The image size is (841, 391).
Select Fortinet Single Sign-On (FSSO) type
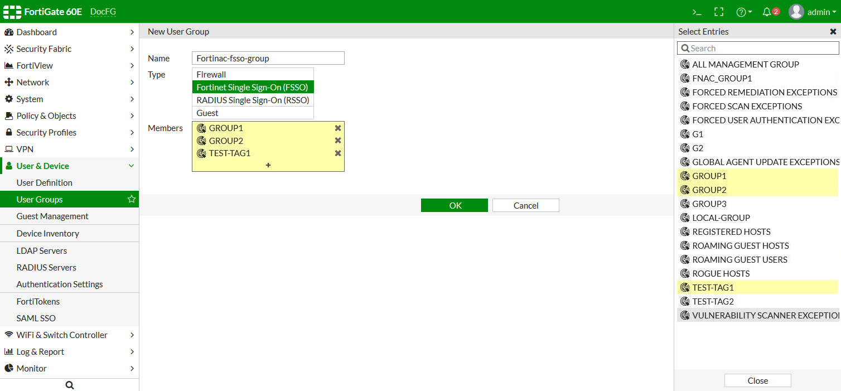pyautogui.click(x=253, y=87)
